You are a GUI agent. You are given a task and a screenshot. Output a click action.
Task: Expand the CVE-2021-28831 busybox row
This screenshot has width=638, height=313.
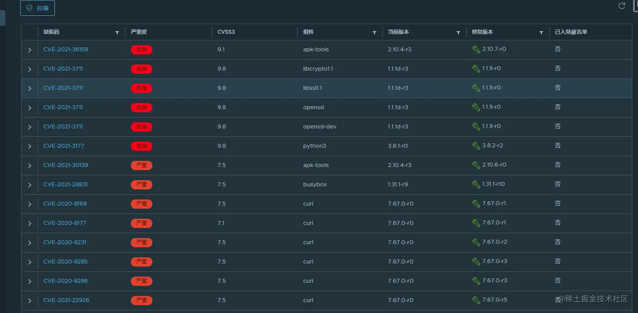pos(30,185)
